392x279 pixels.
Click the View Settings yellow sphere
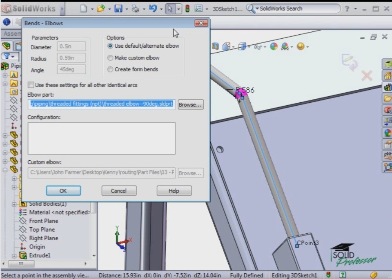(x=301, y=46)
